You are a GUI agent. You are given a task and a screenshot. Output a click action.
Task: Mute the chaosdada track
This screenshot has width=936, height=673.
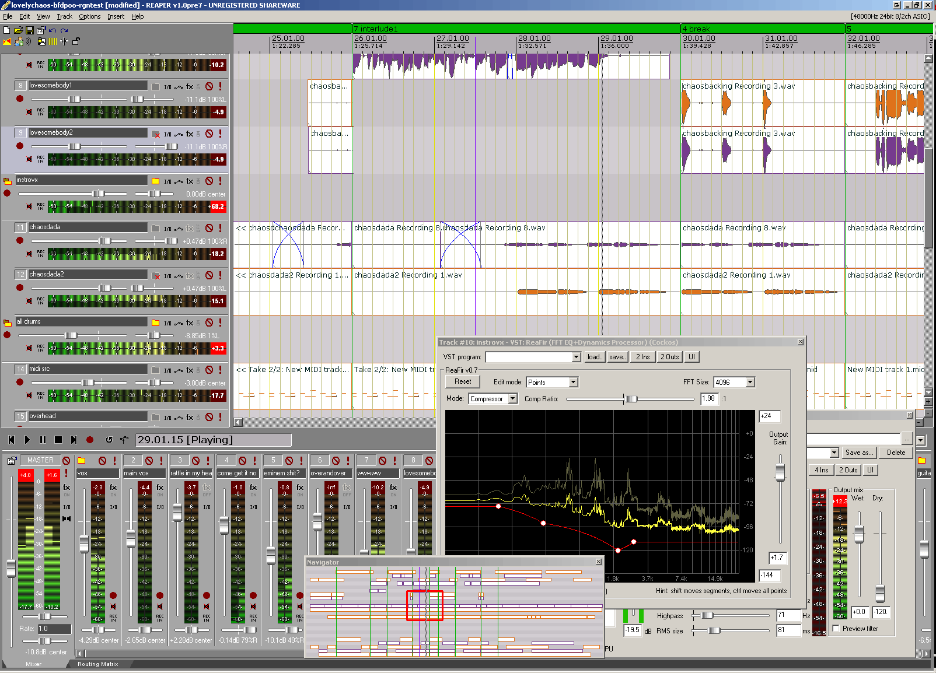point(209,228)
